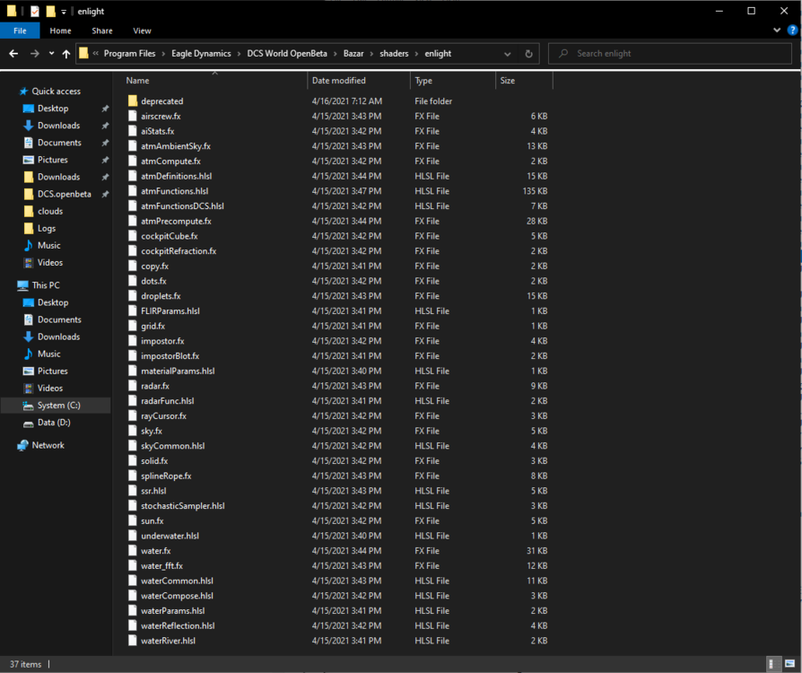Select atmPrecompute.fx file name

pos(176,221)
